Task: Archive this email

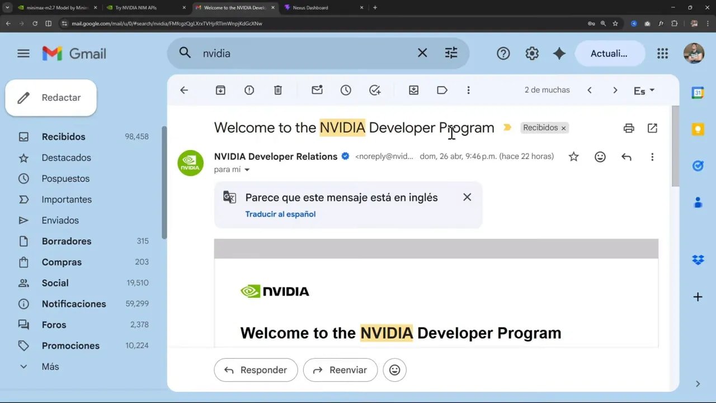Action: pos(220,90)
